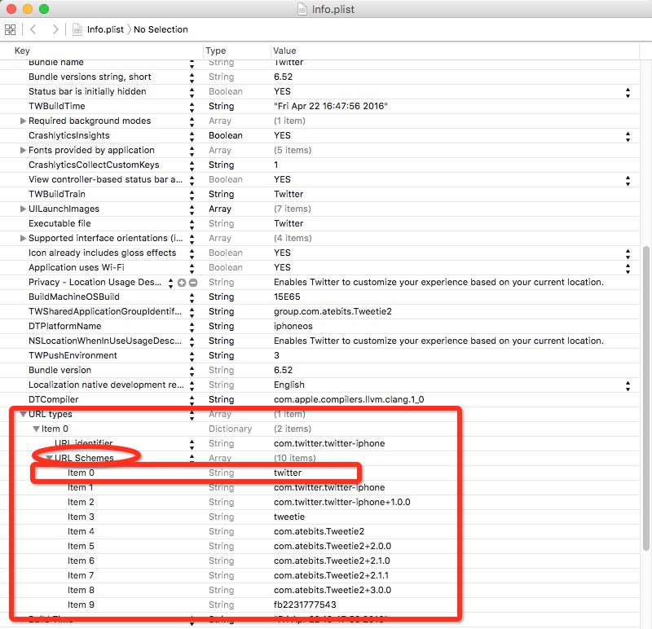Sort by the Type column header
Screen dimensions: 652x629
pos(215,51)
